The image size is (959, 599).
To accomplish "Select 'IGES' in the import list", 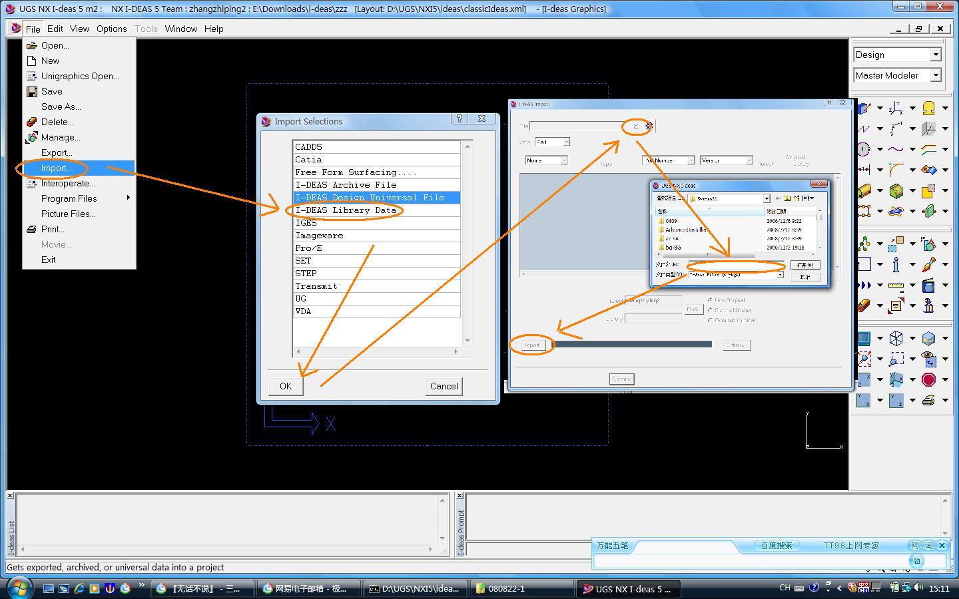I will click(376, 223).
